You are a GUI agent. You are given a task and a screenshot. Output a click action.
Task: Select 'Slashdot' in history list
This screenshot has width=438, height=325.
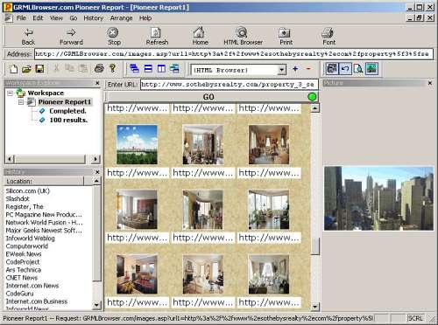[18, 198]
